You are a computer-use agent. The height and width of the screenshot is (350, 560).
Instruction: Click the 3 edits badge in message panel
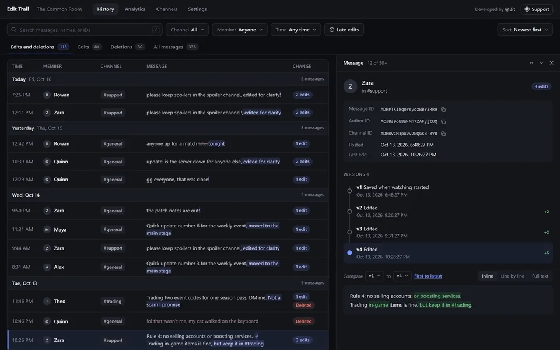coord(541,86)
